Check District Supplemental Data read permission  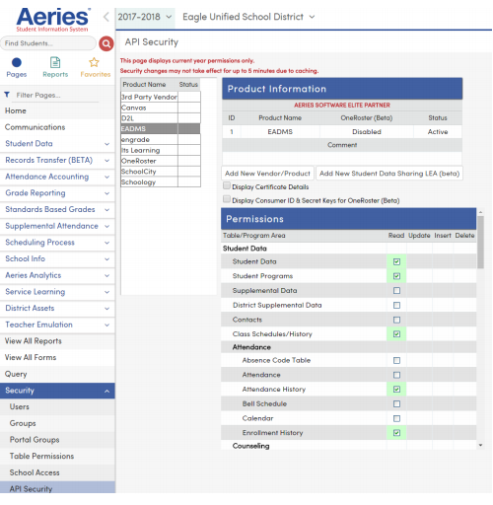click(396, 305)
